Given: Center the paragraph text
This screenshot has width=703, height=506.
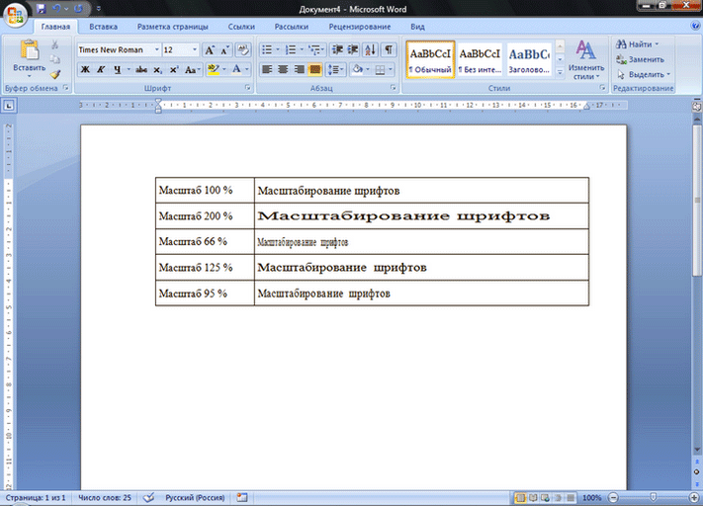Looking at the screenshot, I should (x=283, y=69).
